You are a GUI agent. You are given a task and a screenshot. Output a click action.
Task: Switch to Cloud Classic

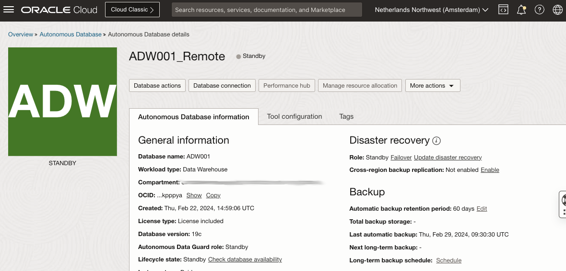(132, 10)
